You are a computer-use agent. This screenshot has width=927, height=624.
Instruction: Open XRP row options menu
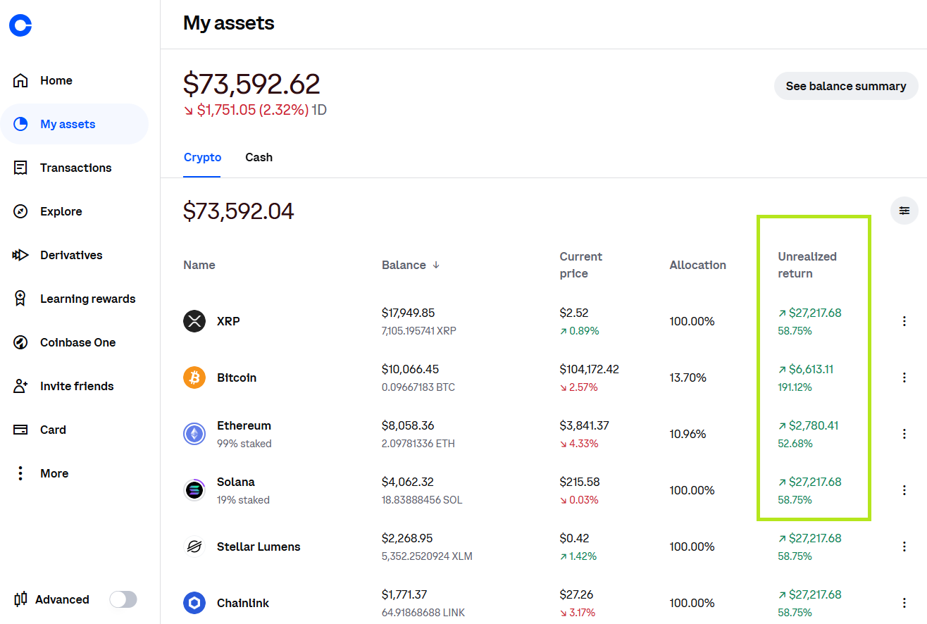(904, 321)
